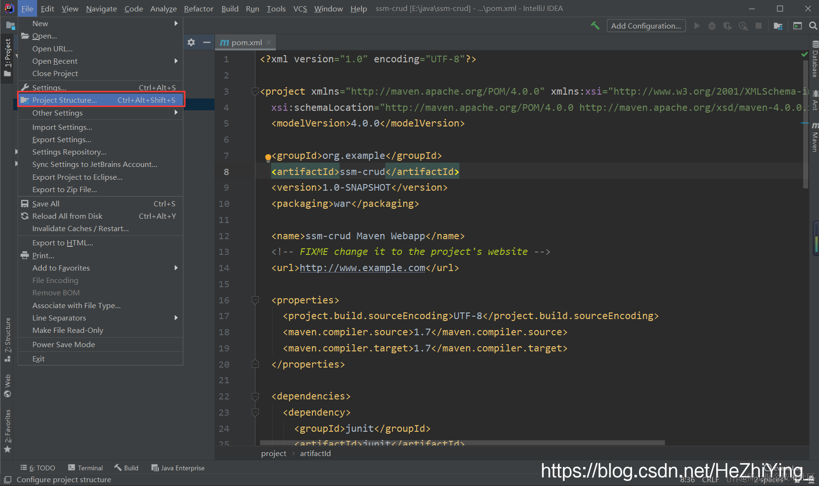Collapse the properties fold at line 16

(255, 300)
